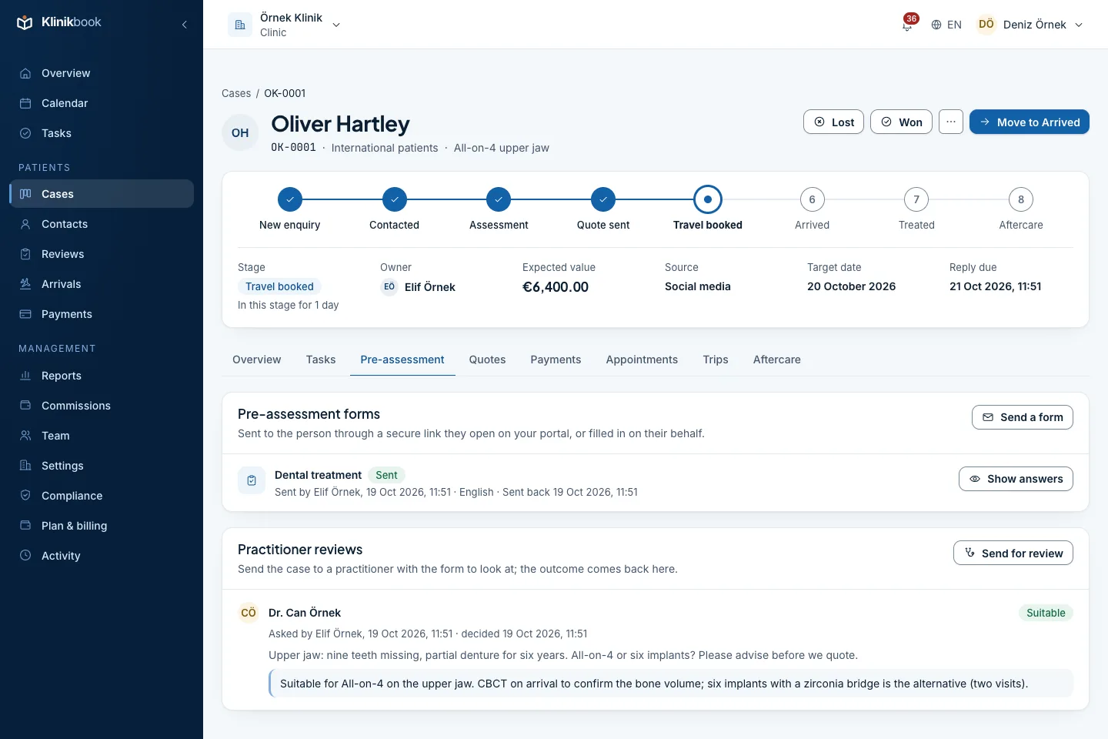1108x739 pixels.
Task: Open notifications bell with 36 badge
Action: click(908, 24)
